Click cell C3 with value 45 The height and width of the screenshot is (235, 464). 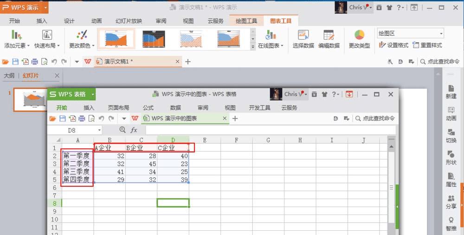pyautogui.click(x=141, y=164)
